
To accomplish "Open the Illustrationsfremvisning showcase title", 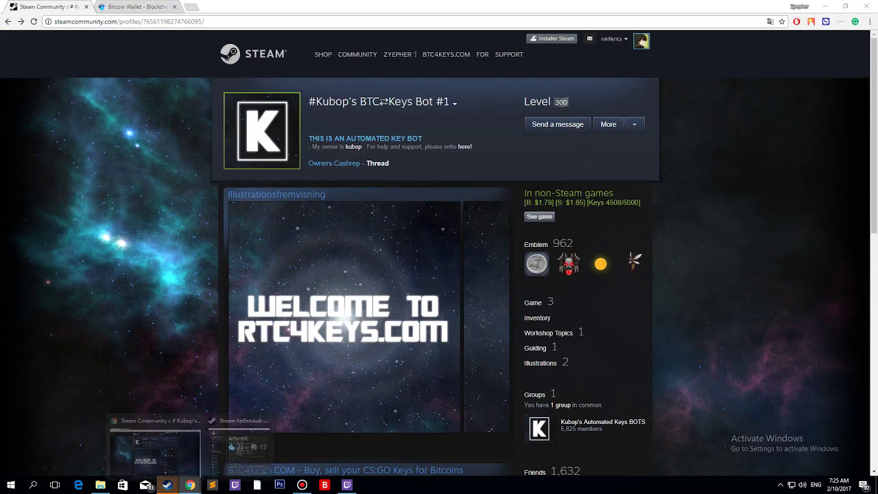I will pyautogui.click(x=276, y=194).
